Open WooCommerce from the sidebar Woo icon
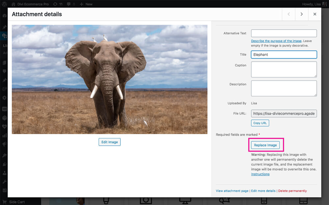Image resolution: width=329 pixels, height=205 pixels. click(x=4, y=109)
